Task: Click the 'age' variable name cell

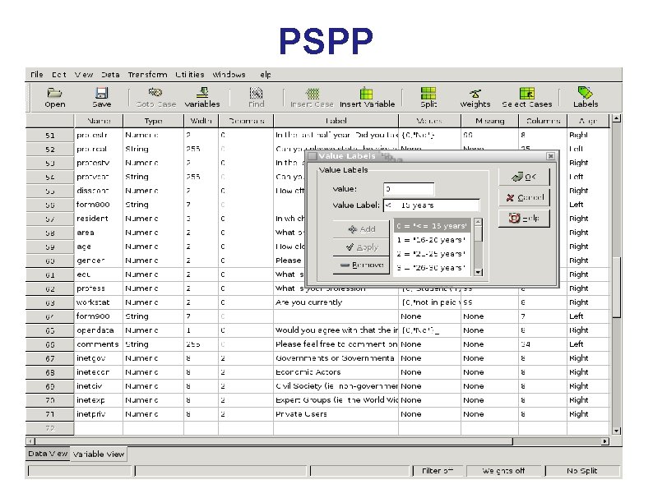Action: (x=99, y=247)
